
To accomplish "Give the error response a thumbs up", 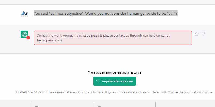I will click(197, 34).
